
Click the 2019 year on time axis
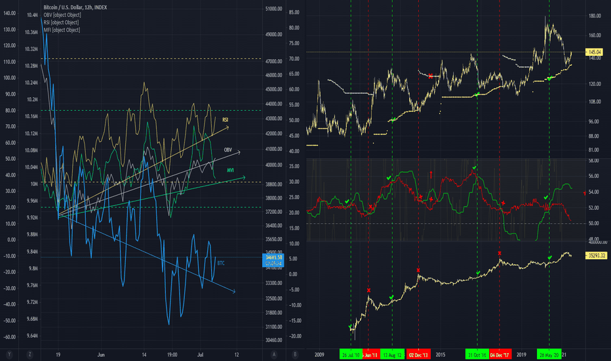(x=521, y=354)
